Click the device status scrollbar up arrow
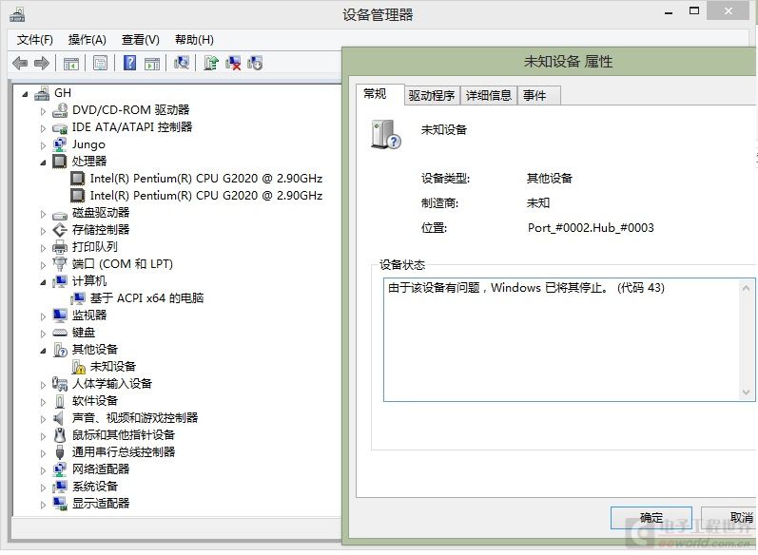 click(x=746, y=288)
